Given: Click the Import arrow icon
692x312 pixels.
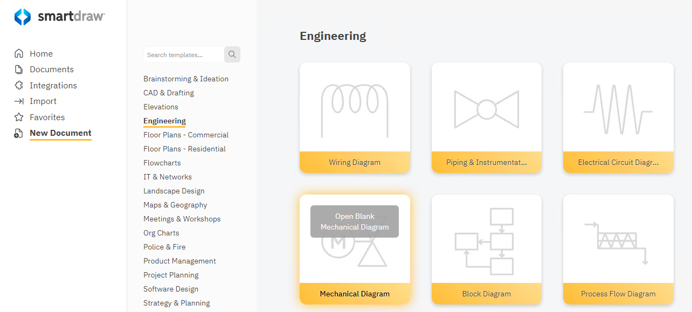Looking at the screenshot, I should click(x=19, y=101).
